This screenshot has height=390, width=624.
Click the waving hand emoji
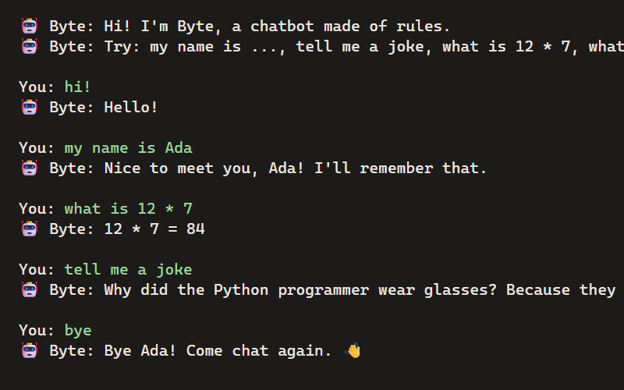353,350
